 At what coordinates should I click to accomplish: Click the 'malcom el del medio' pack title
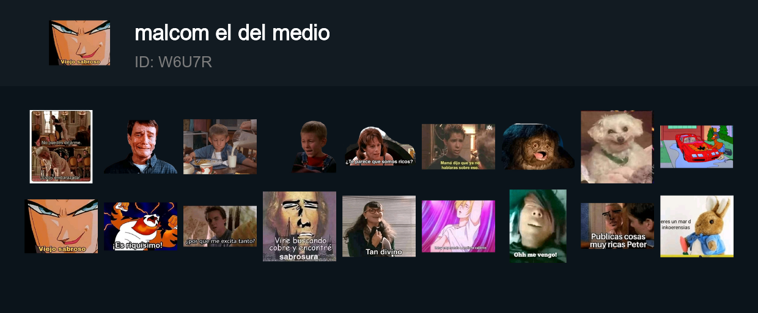pyautogui.click(x=232, y=33)
